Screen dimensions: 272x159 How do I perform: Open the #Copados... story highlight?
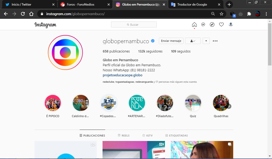[x=109, y=103]
